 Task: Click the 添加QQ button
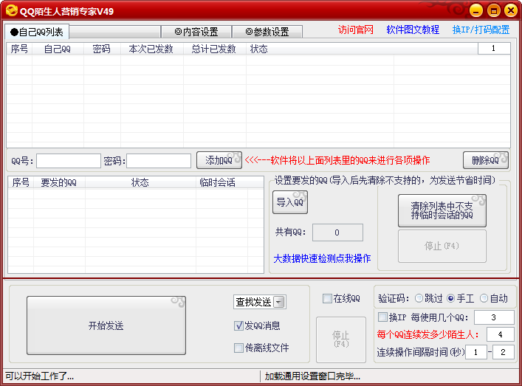tap(219, 160)
